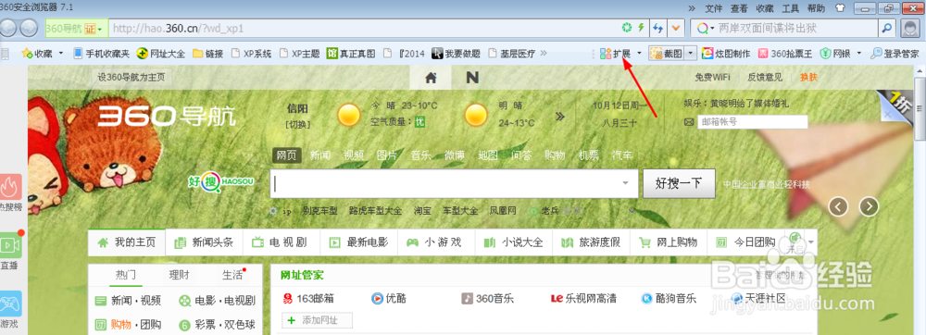Open the 收藏 menu in title bar
The width and height of the screenshot is (926, 335).
(x=765, y=8)
